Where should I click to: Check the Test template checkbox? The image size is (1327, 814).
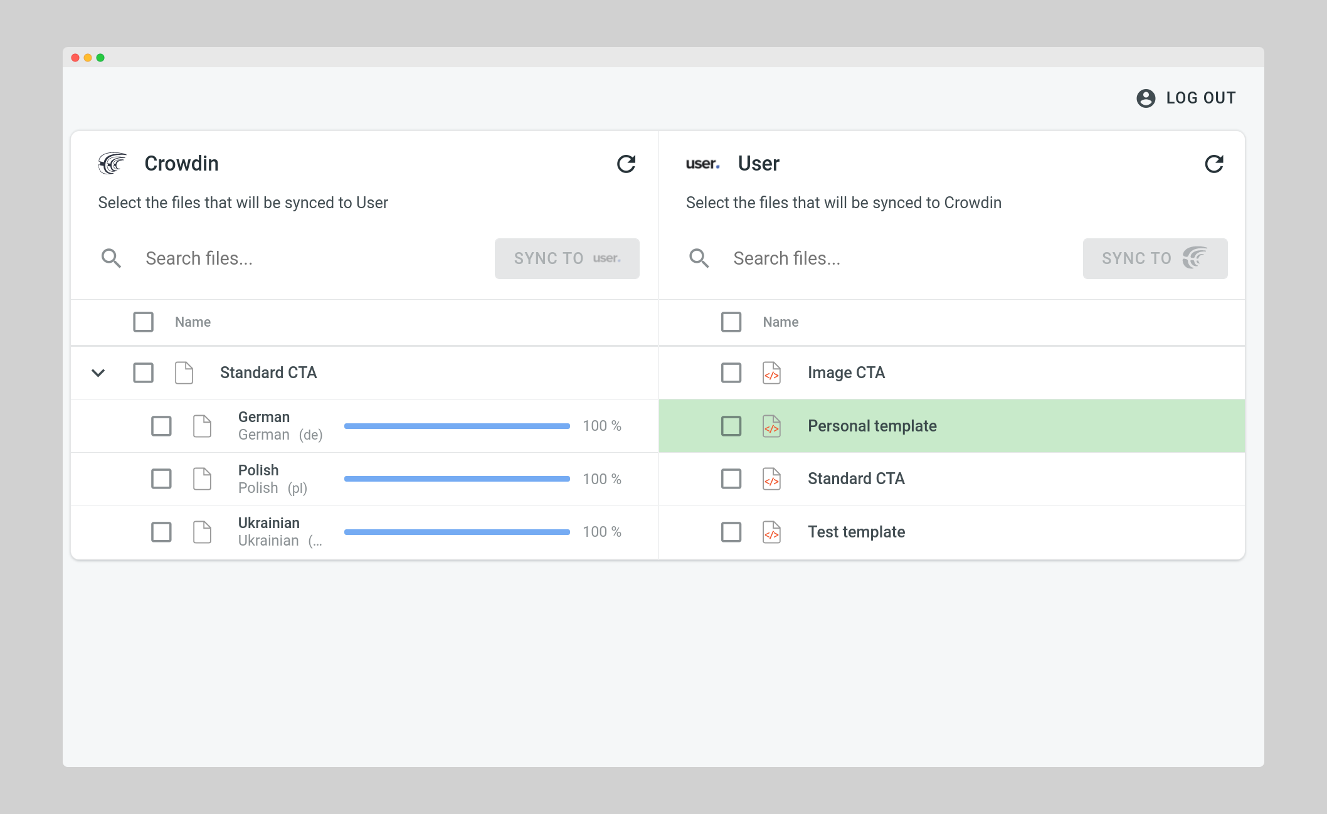(x=731, y=532)
